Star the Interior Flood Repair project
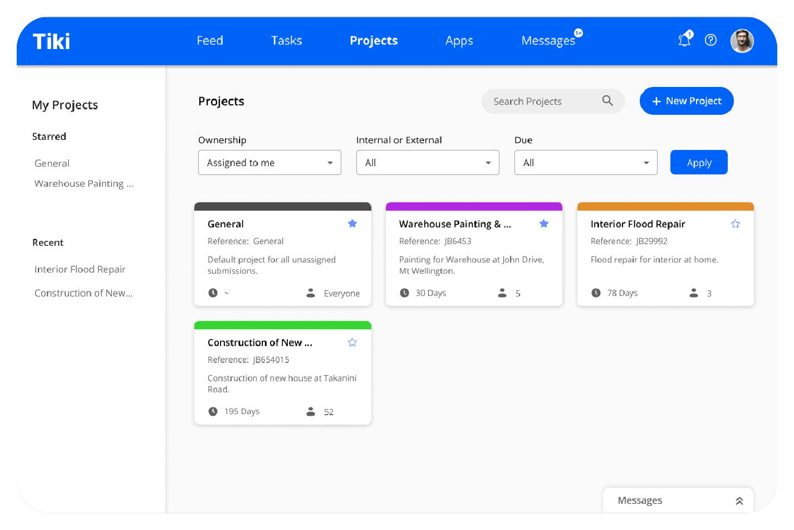794x530 pixels. [736, 223]
